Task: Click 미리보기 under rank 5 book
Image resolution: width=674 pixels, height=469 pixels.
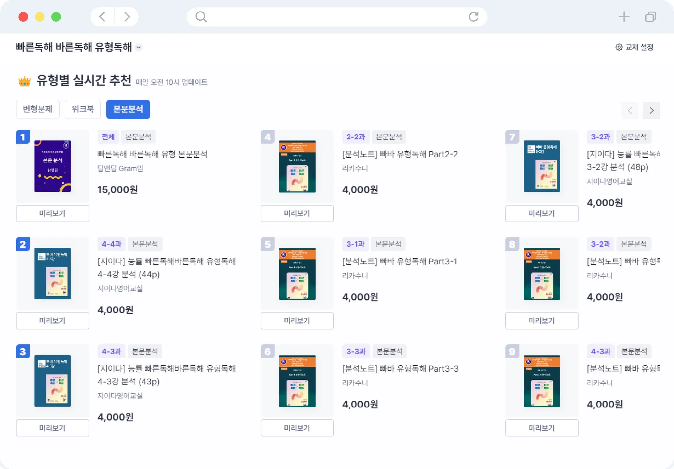Action: pos(297,321)
